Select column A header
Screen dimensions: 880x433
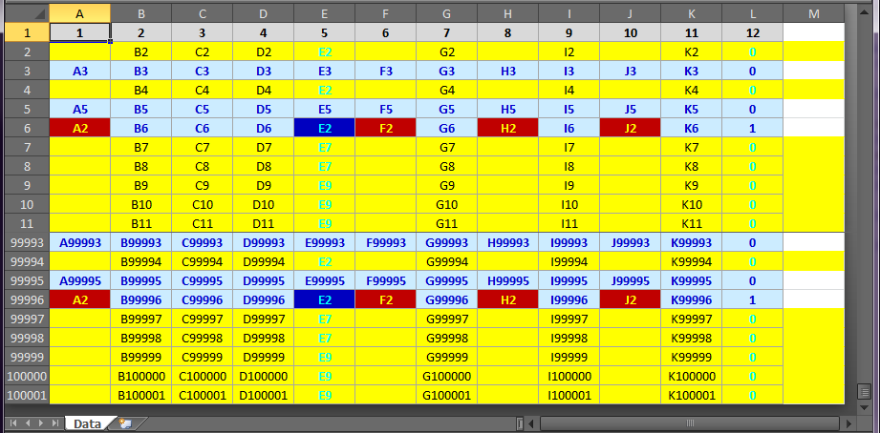click(79, 13)
